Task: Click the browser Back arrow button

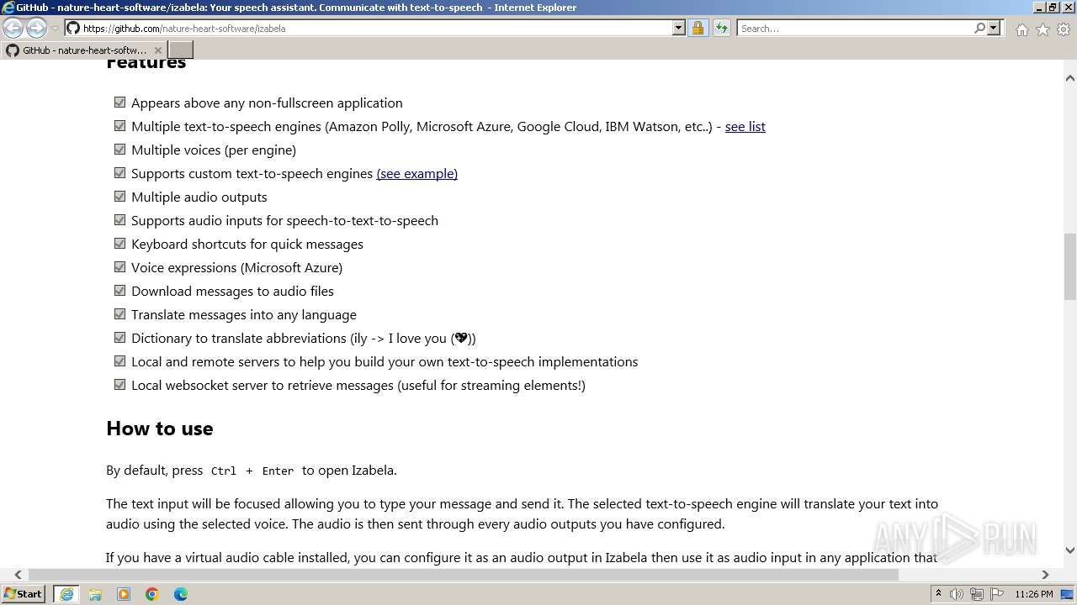Action: (13, 28)
